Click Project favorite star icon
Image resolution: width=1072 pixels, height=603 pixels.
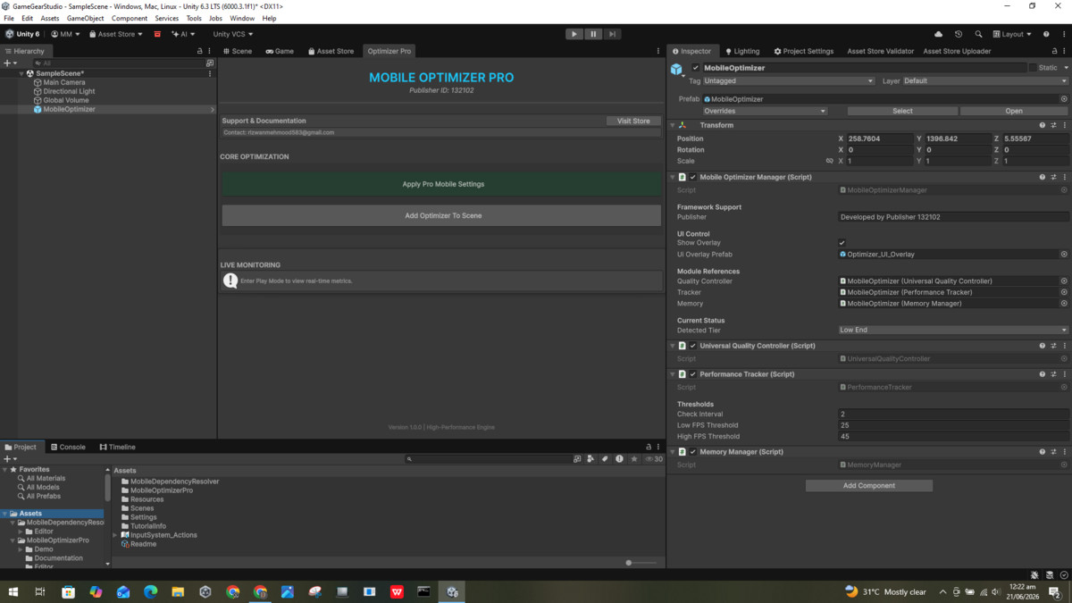coord(634,459)
